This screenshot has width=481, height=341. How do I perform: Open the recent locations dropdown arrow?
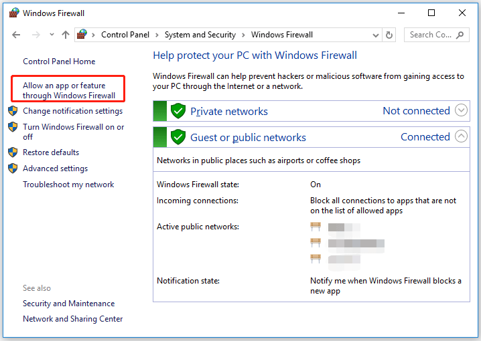pyautogui.click(x=52, y=35)
